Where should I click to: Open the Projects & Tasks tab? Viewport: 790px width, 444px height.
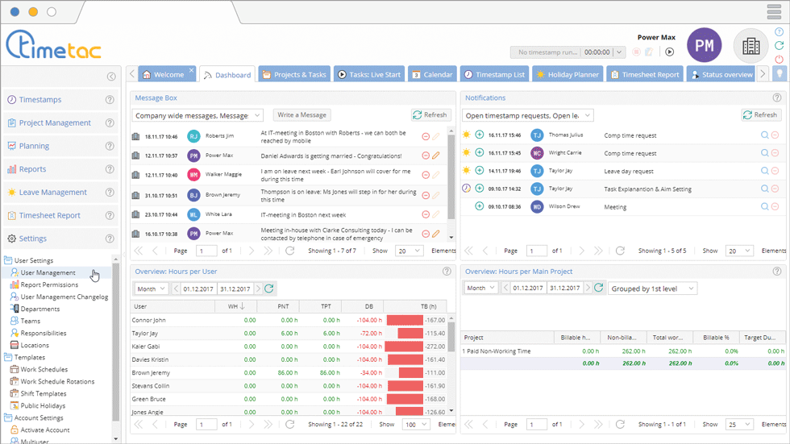pyautogui.click(x=294, y=75)
